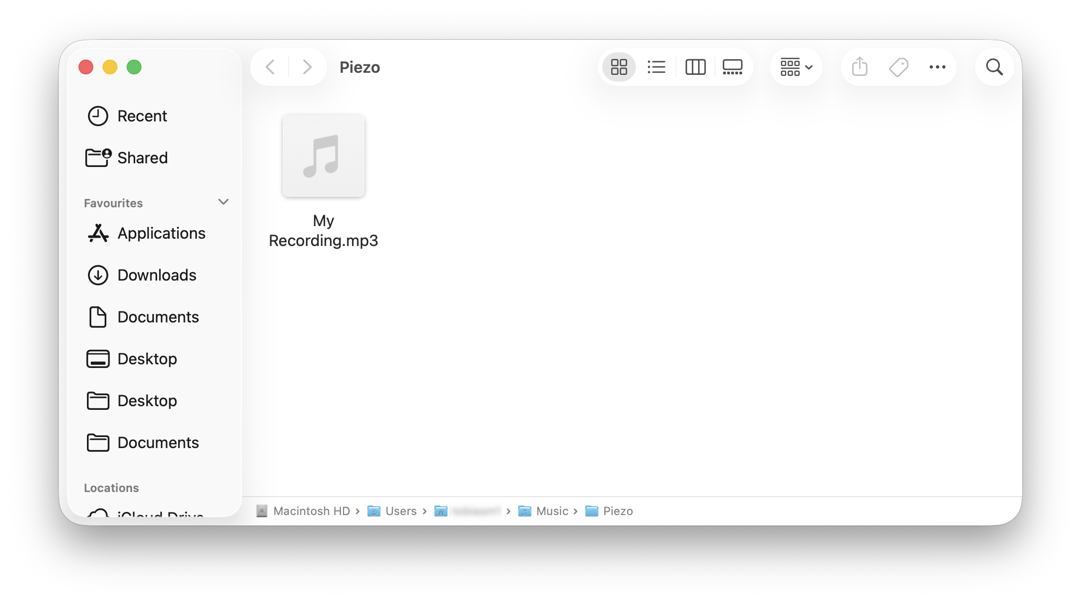The image size is (1081, 603).
Task: Click the Share toolbar icon
Action: [860, 67]
